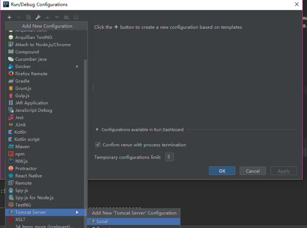Click the Move Down arrow icon
307x228 pixels.
pos(57,17)
